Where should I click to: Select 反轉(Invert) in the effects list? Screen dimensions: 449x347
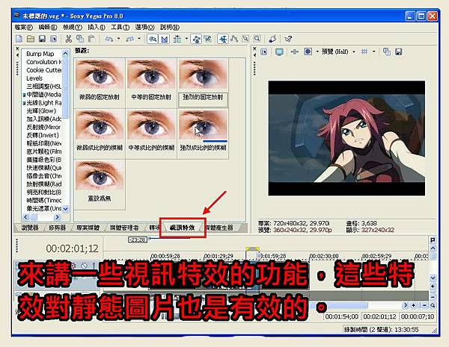(43, 135)
